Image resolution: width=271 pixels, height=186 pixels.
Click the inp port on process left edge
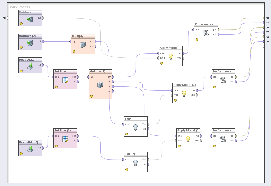pos(7,18)
